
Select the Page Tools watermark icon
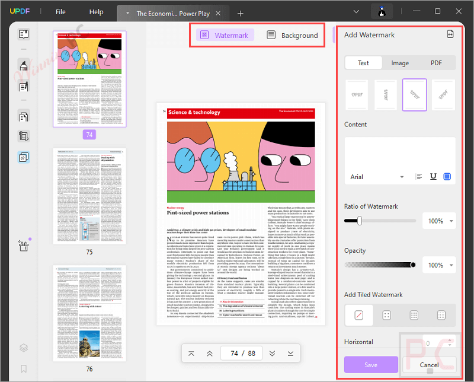click(24, 157)
